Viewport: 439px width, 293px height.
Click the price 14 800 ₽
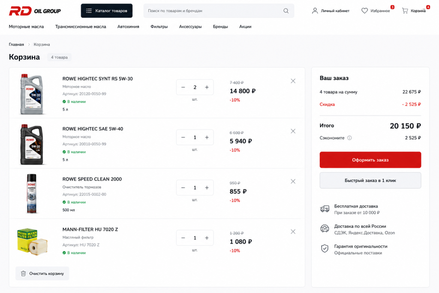click(243, 91)
